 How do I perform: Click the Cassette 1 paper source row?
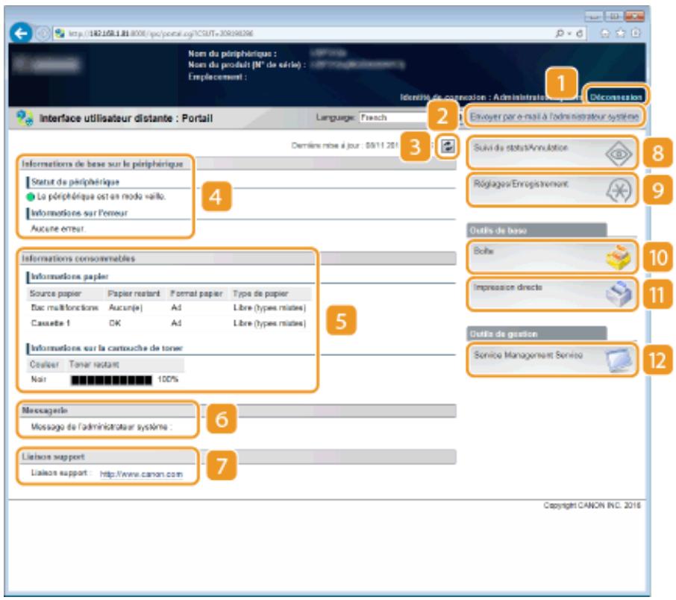(169, 323)
